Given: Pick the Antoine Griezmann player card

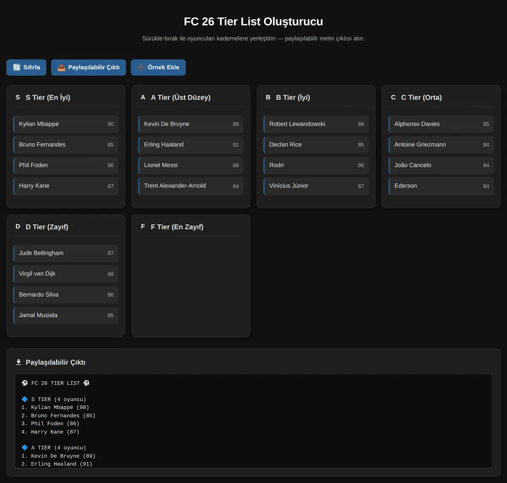Looking at the screenshot, I should pos(441,145).
